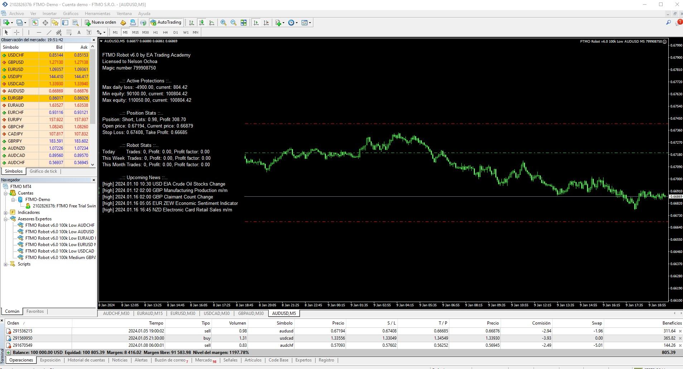Open the EURUSD,M30 chart tab

click(183, 313)
